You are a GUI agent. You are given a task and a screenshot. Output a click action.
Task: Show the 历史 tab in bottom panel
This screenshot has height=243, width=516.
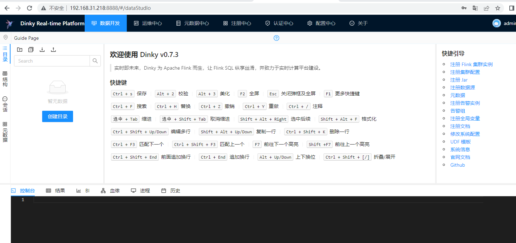click(171, 191)
